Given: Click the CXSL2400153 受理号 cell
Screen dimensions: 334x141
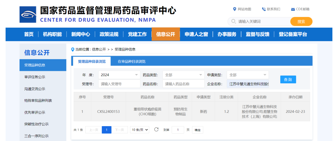Looking at the screenshot, I should (108, 112).
